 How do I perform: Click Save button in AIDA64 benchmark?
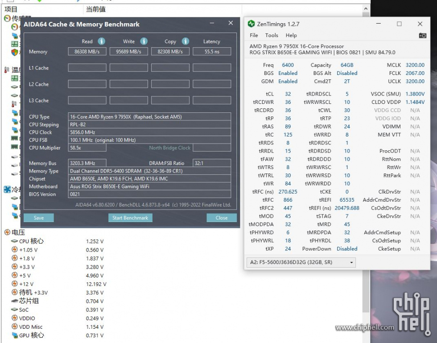click(x=39, y=218)
